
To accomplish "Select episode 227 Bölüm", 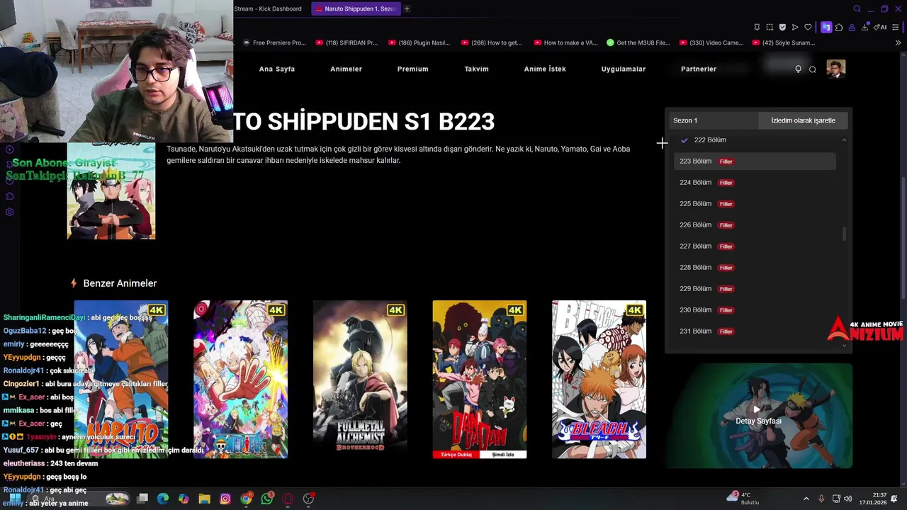I will (755, 246).
